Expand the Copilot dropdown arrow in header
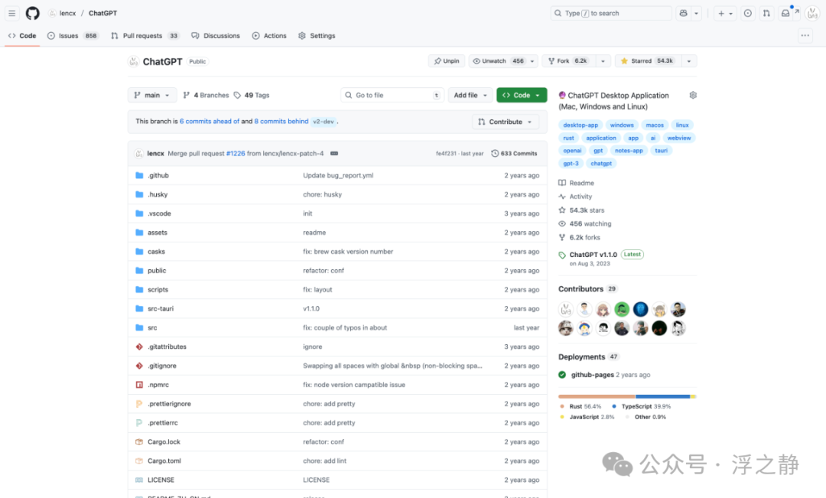 pos(697,13)
